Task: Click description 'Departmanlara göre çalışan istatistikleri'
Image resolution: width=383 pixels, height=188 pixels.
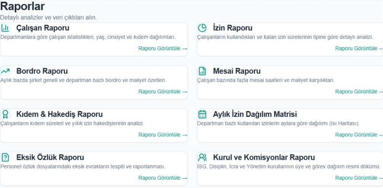Action: click(88, 37)
